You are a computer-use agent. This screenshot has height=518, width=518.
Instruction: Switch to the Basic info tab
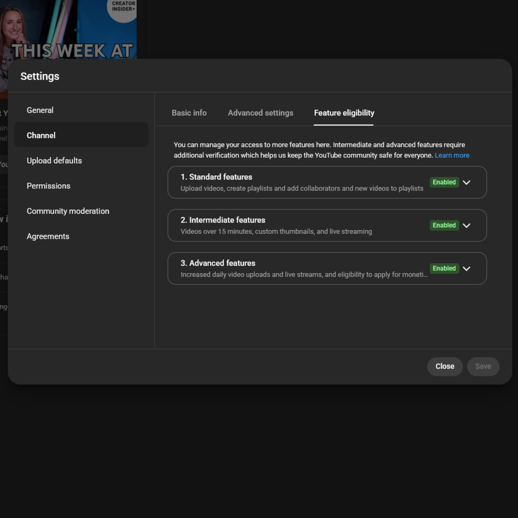(x=189, y=113)
